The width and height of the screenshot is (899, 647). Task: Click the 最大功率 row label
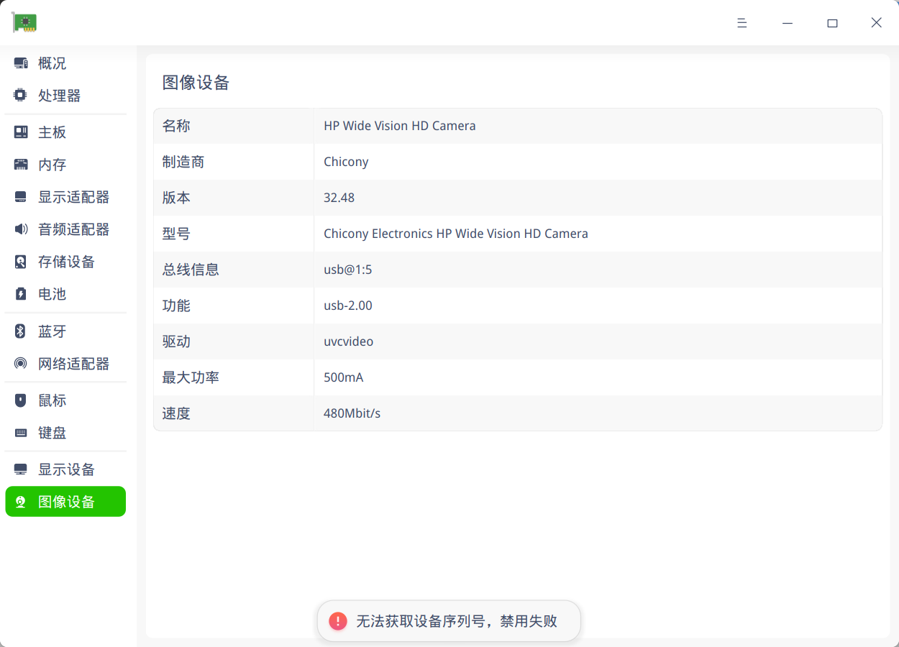point(191,377)
